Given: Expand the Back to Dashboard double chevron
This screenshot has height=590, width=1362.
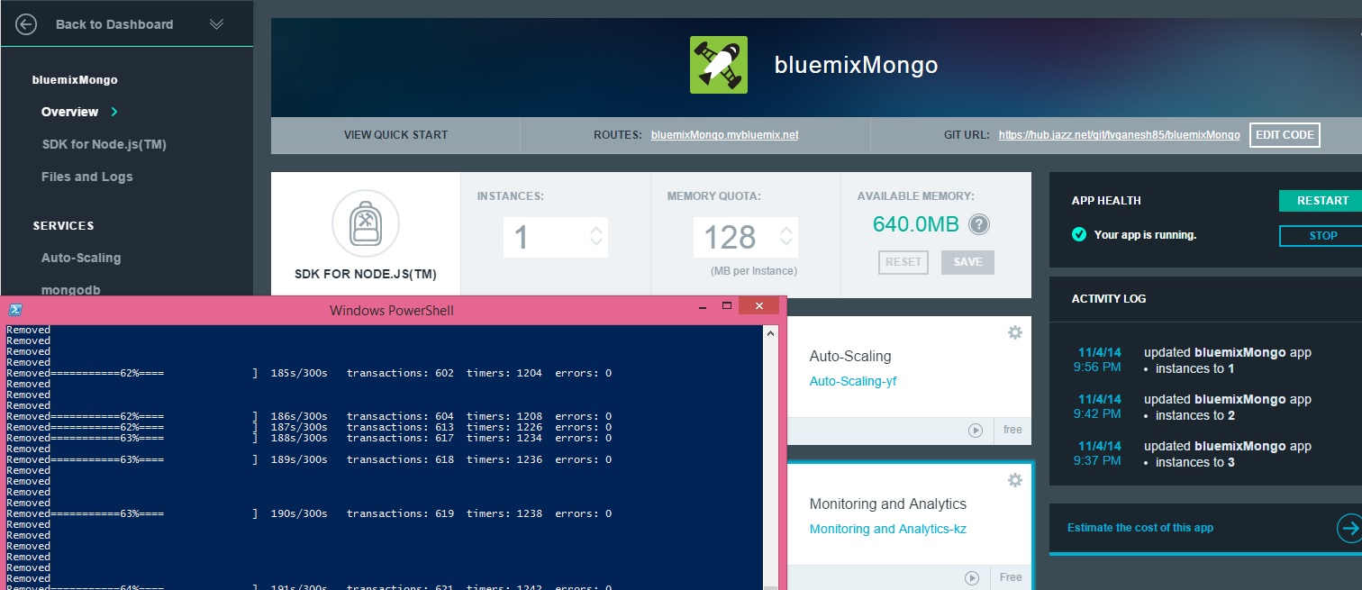Looking at the screenshot, I should coord(216,24).
